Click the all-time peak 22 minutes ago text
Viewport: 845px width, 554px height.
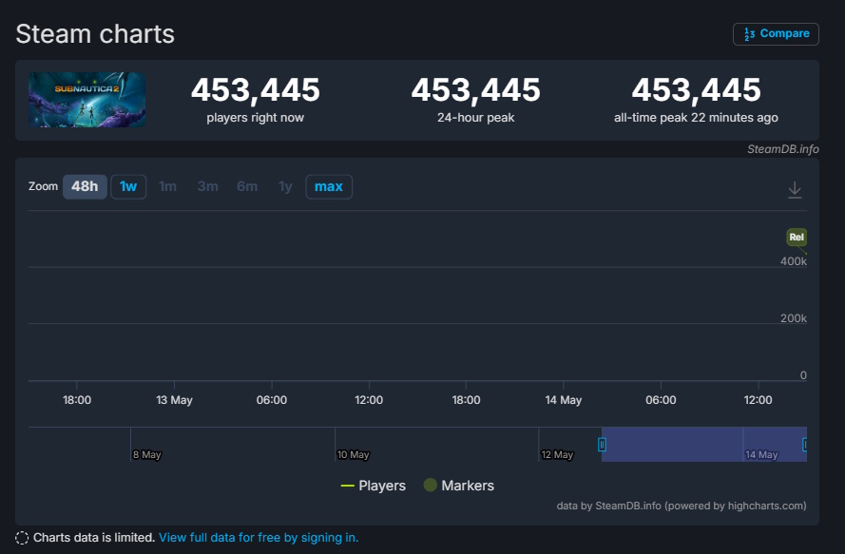(696, 118)
